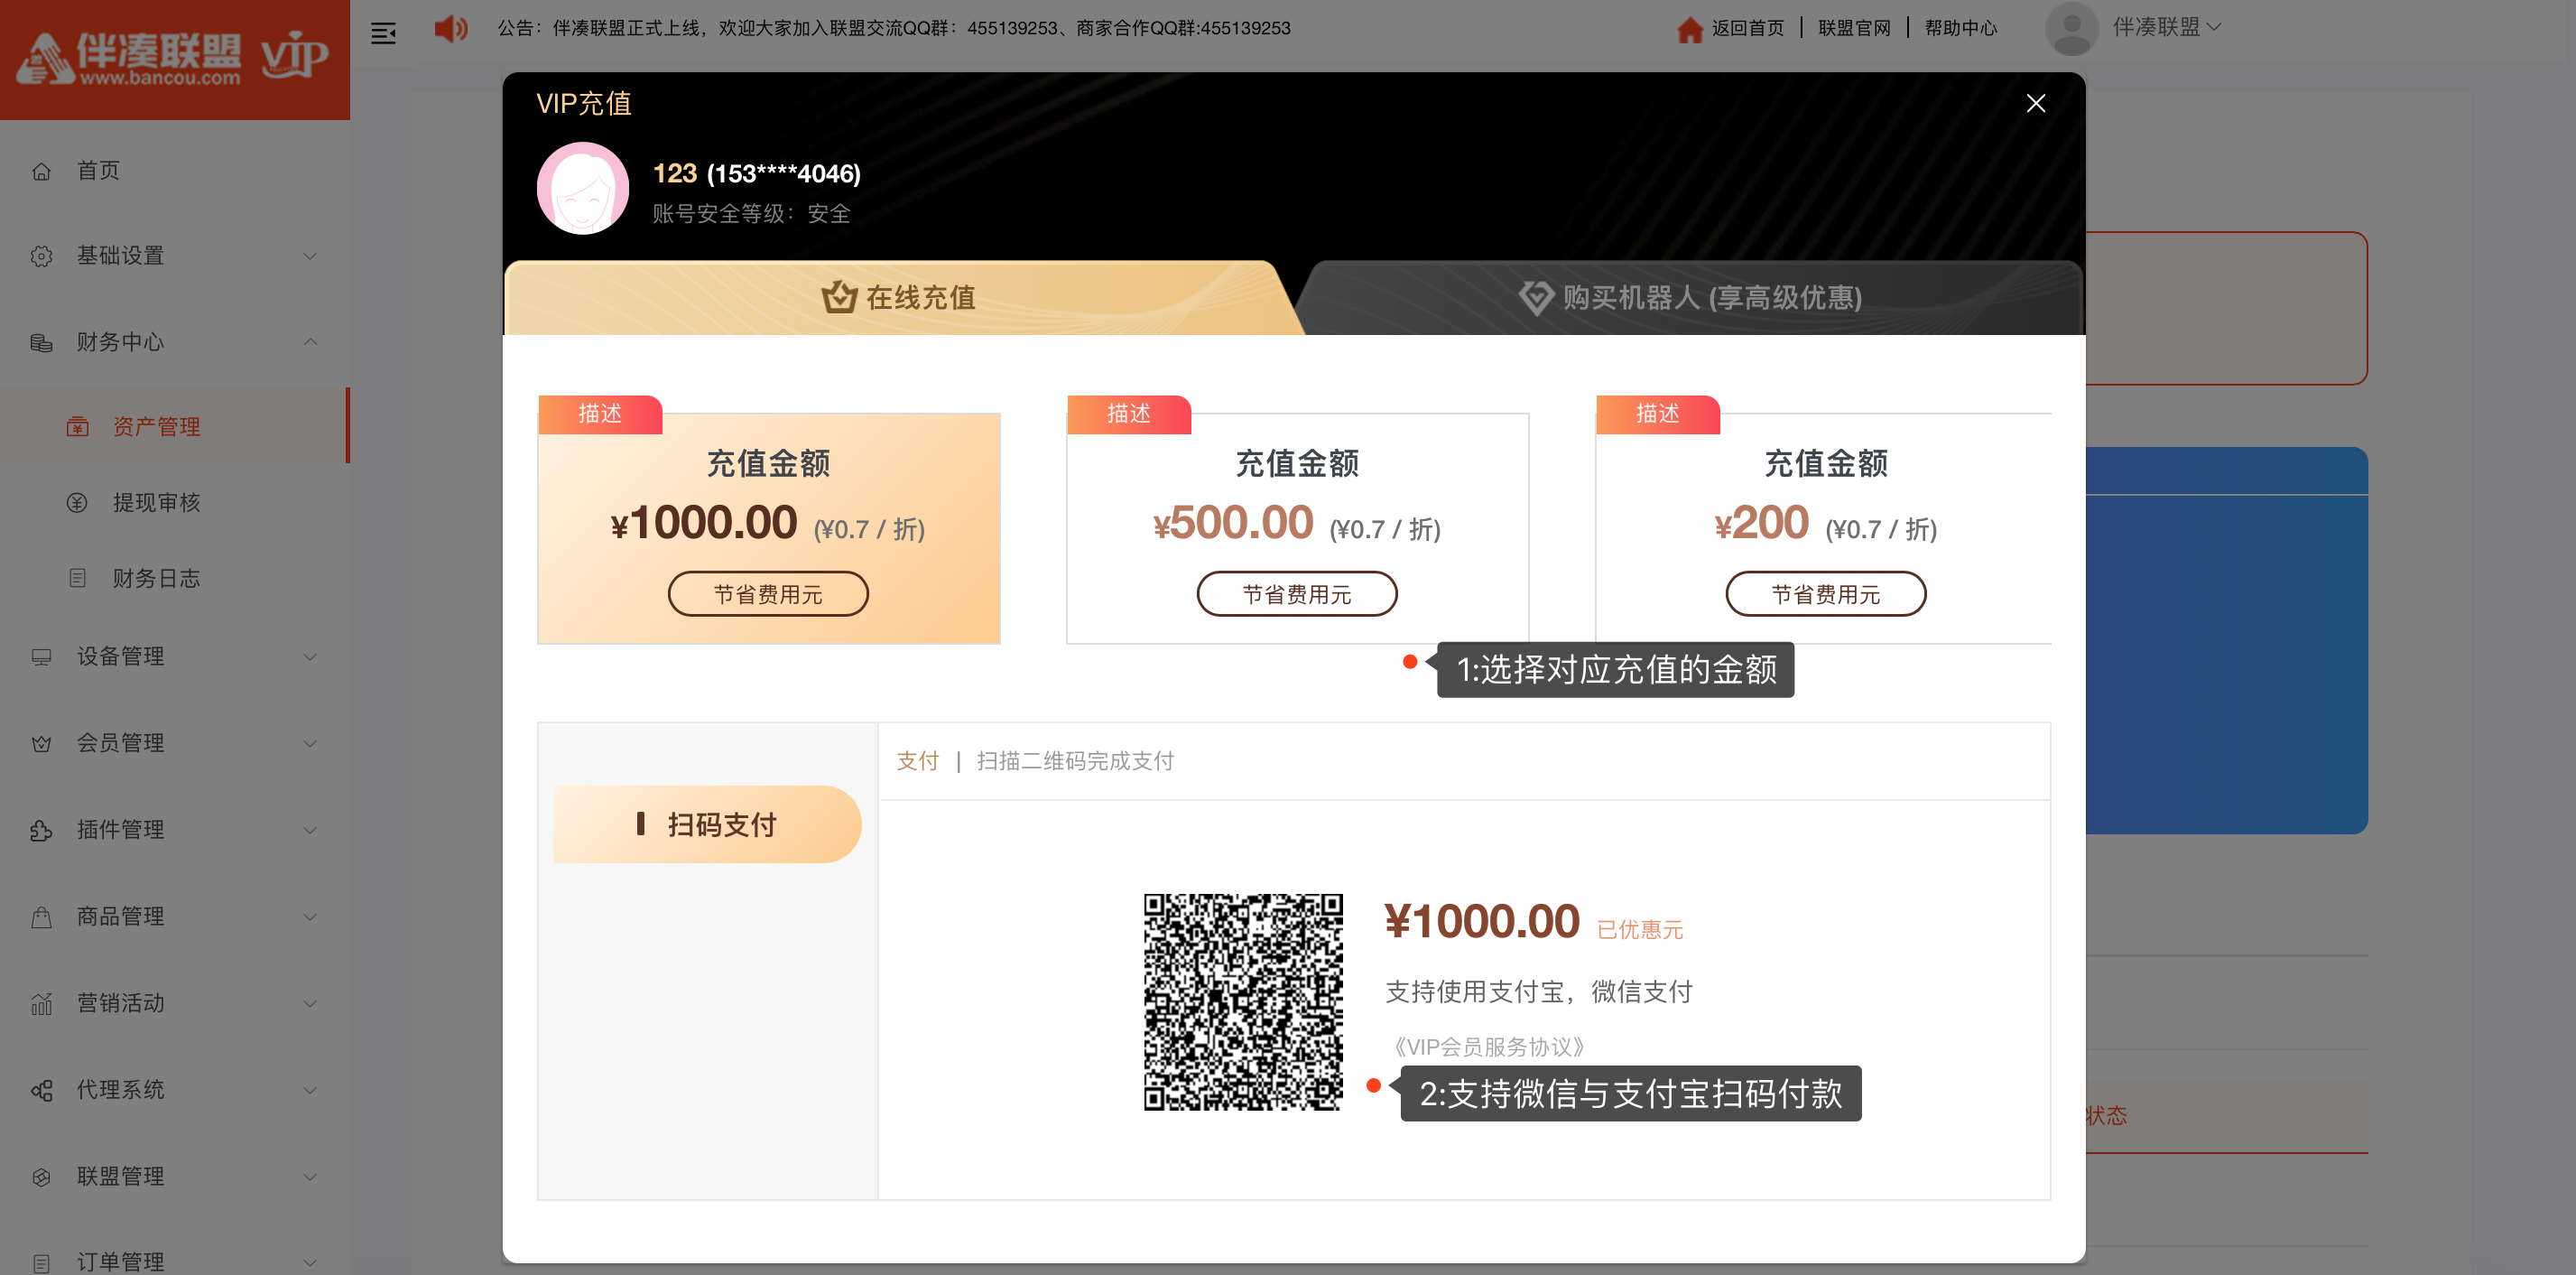The image size is (2576, 1275).
Task: Click 联盟官网 link in header
Action: (1854, 28)
